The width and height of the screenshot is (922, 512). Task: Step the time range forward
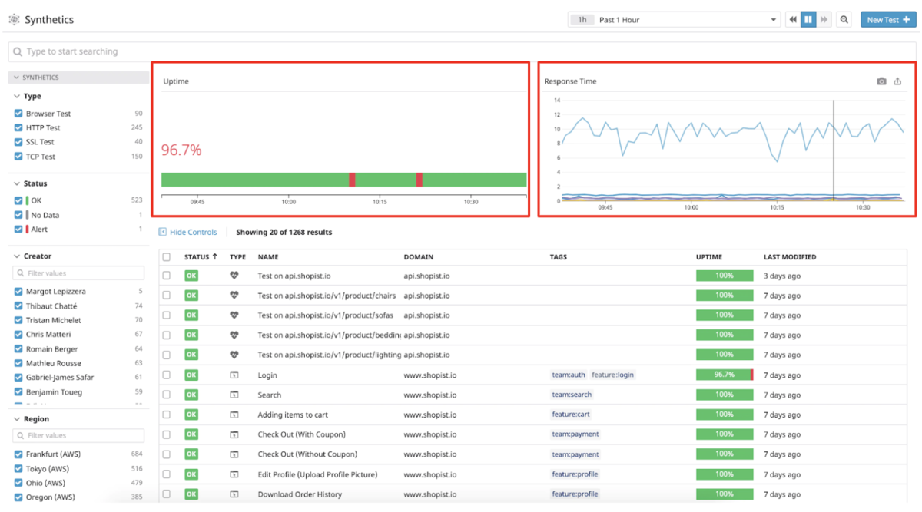point(824,20)
